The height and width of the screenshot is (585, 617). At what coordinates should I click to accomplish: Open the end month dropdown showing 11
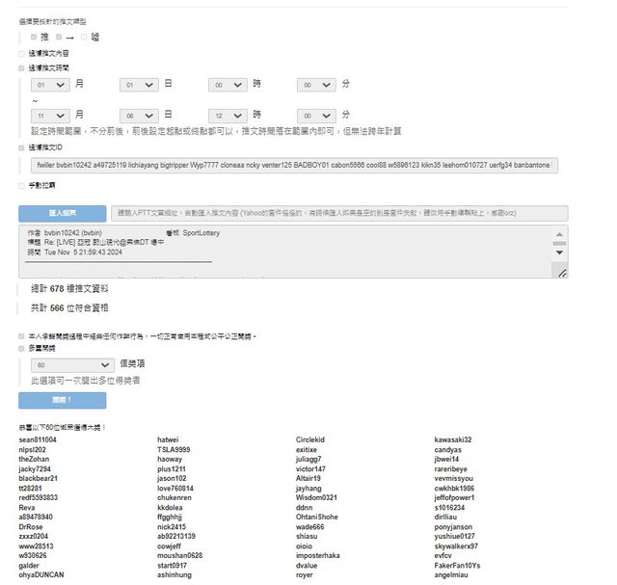(50, 114)
